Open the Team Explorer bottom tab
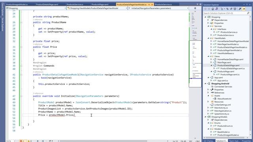253x142 pixels. click(x=234, y=141)
